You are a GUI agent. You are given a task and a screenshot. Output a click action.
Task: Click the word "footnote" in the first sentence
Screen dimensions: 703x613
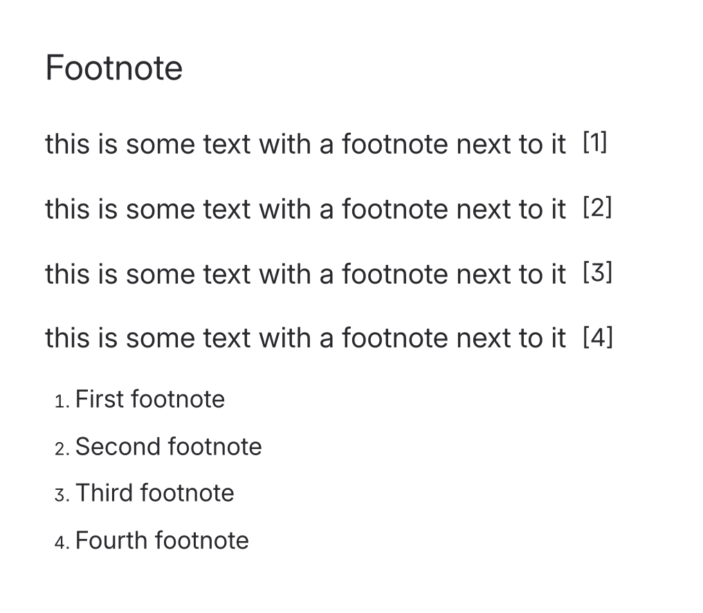click(x=395, y=145)
